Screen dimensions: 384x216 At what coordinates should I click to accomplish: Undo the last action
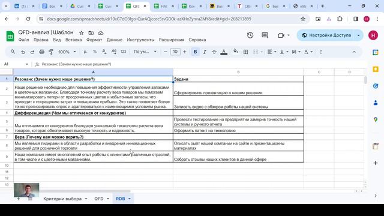click(23, 52)
